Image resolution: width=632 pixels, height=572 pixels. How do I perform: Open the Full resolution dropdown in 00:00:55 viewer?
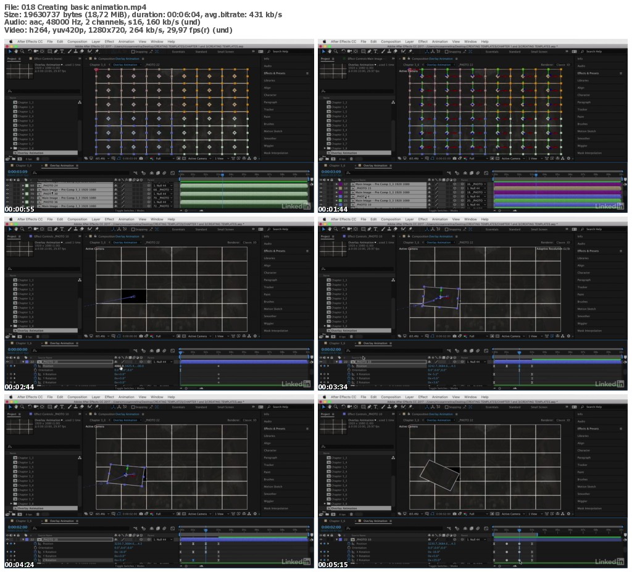165,159
